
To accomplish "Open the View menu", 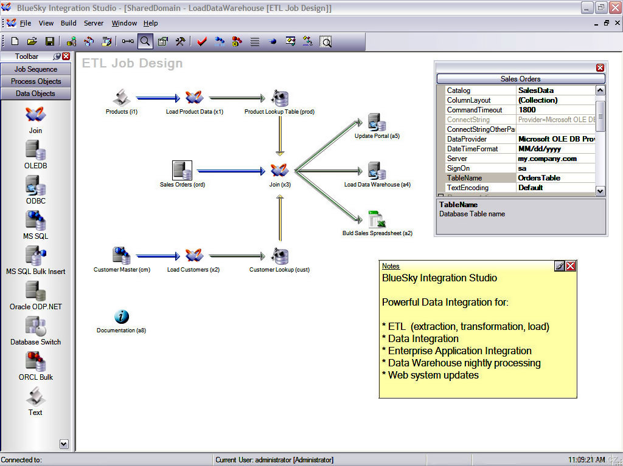I will coord(46,23).
